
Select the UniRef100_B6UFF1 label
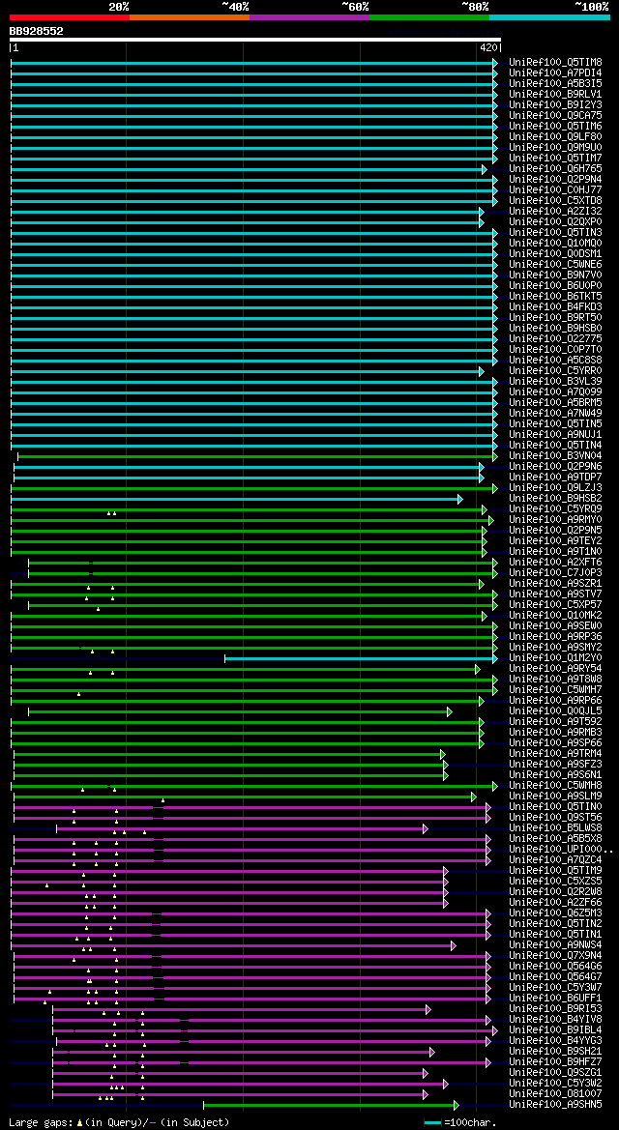[555, 999]
